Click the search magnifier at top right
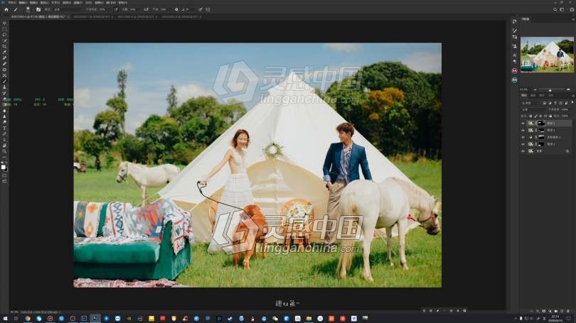 tap(555, 9)
